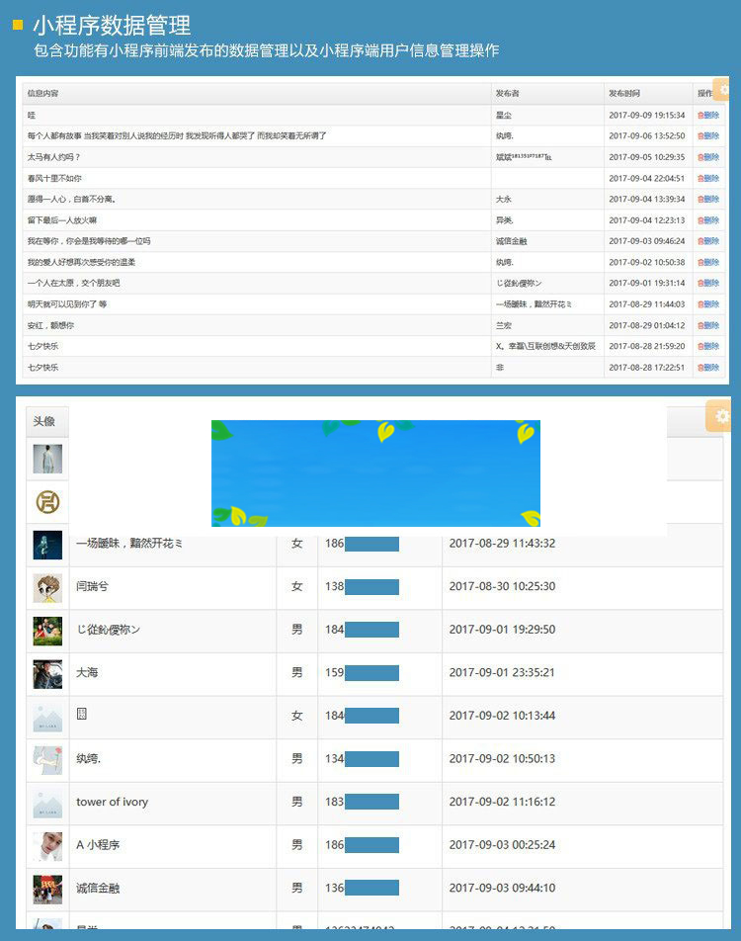Click the 头像 column header
Image resolution: width=741 pixels, height=941 pixels.
tap(44, 421)
